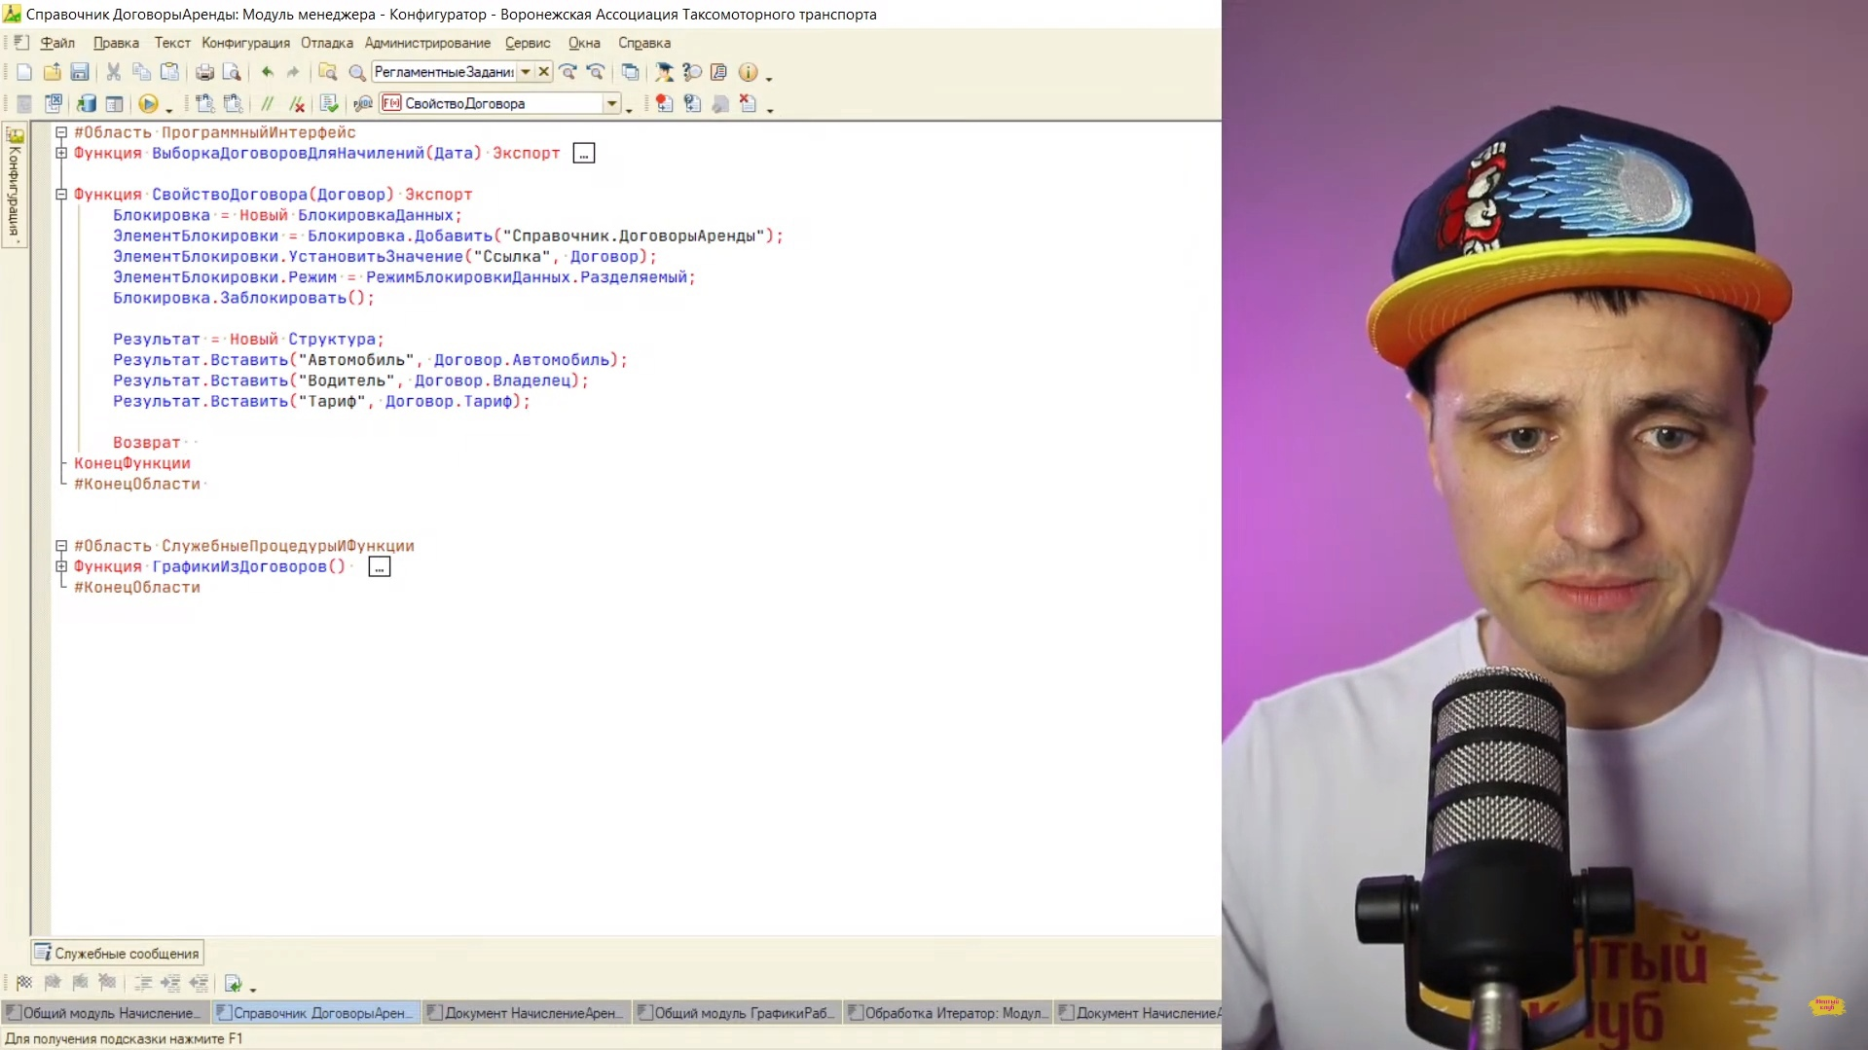Toggle the bookmark flag icon in bottom toolbar
1868x1050 pixels.
(x=24, y=983)
